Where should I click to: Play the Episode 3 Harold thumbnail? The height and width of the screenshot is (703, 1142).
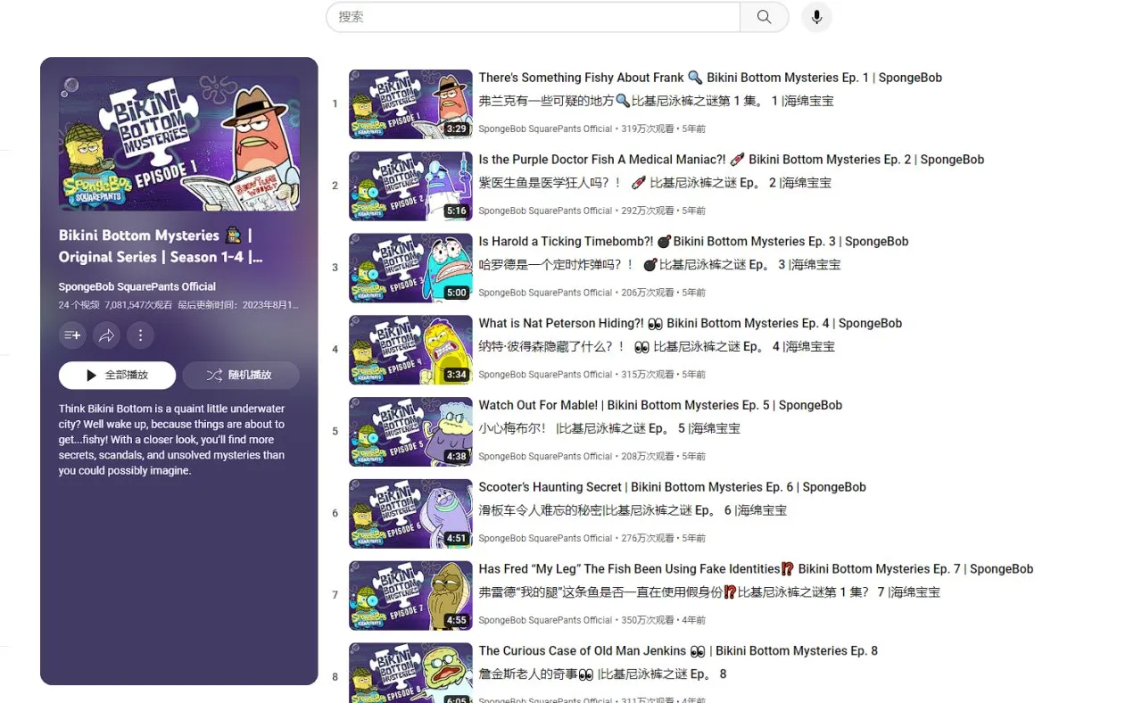point(410,269)
